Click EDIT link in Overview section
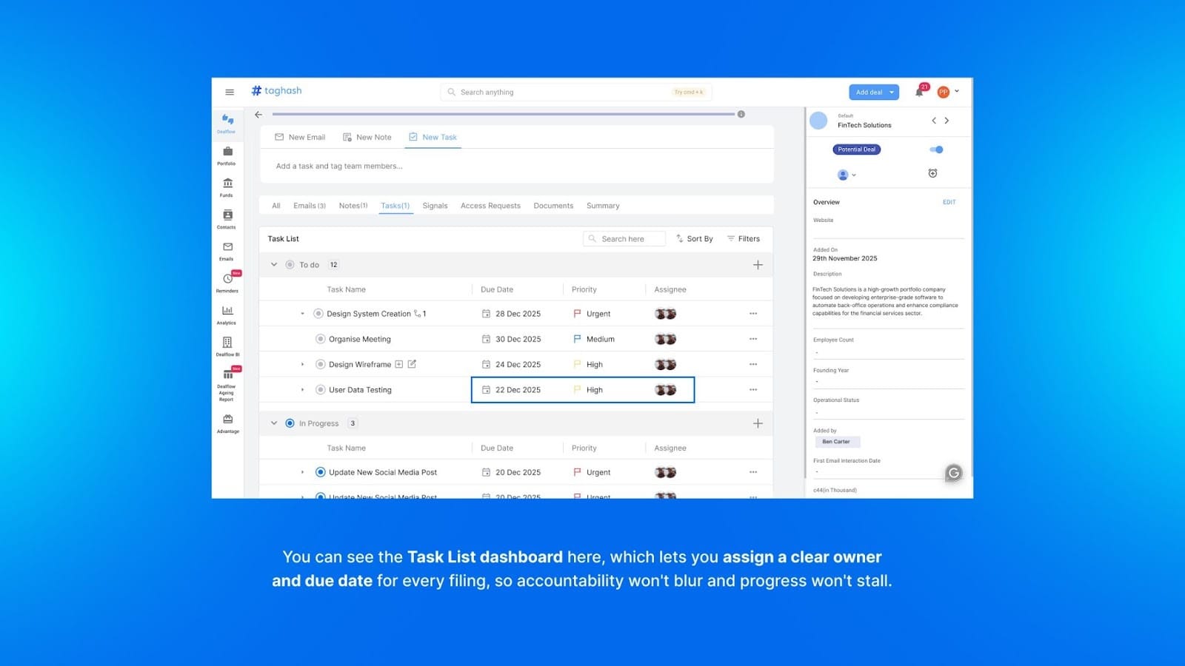 949,202
